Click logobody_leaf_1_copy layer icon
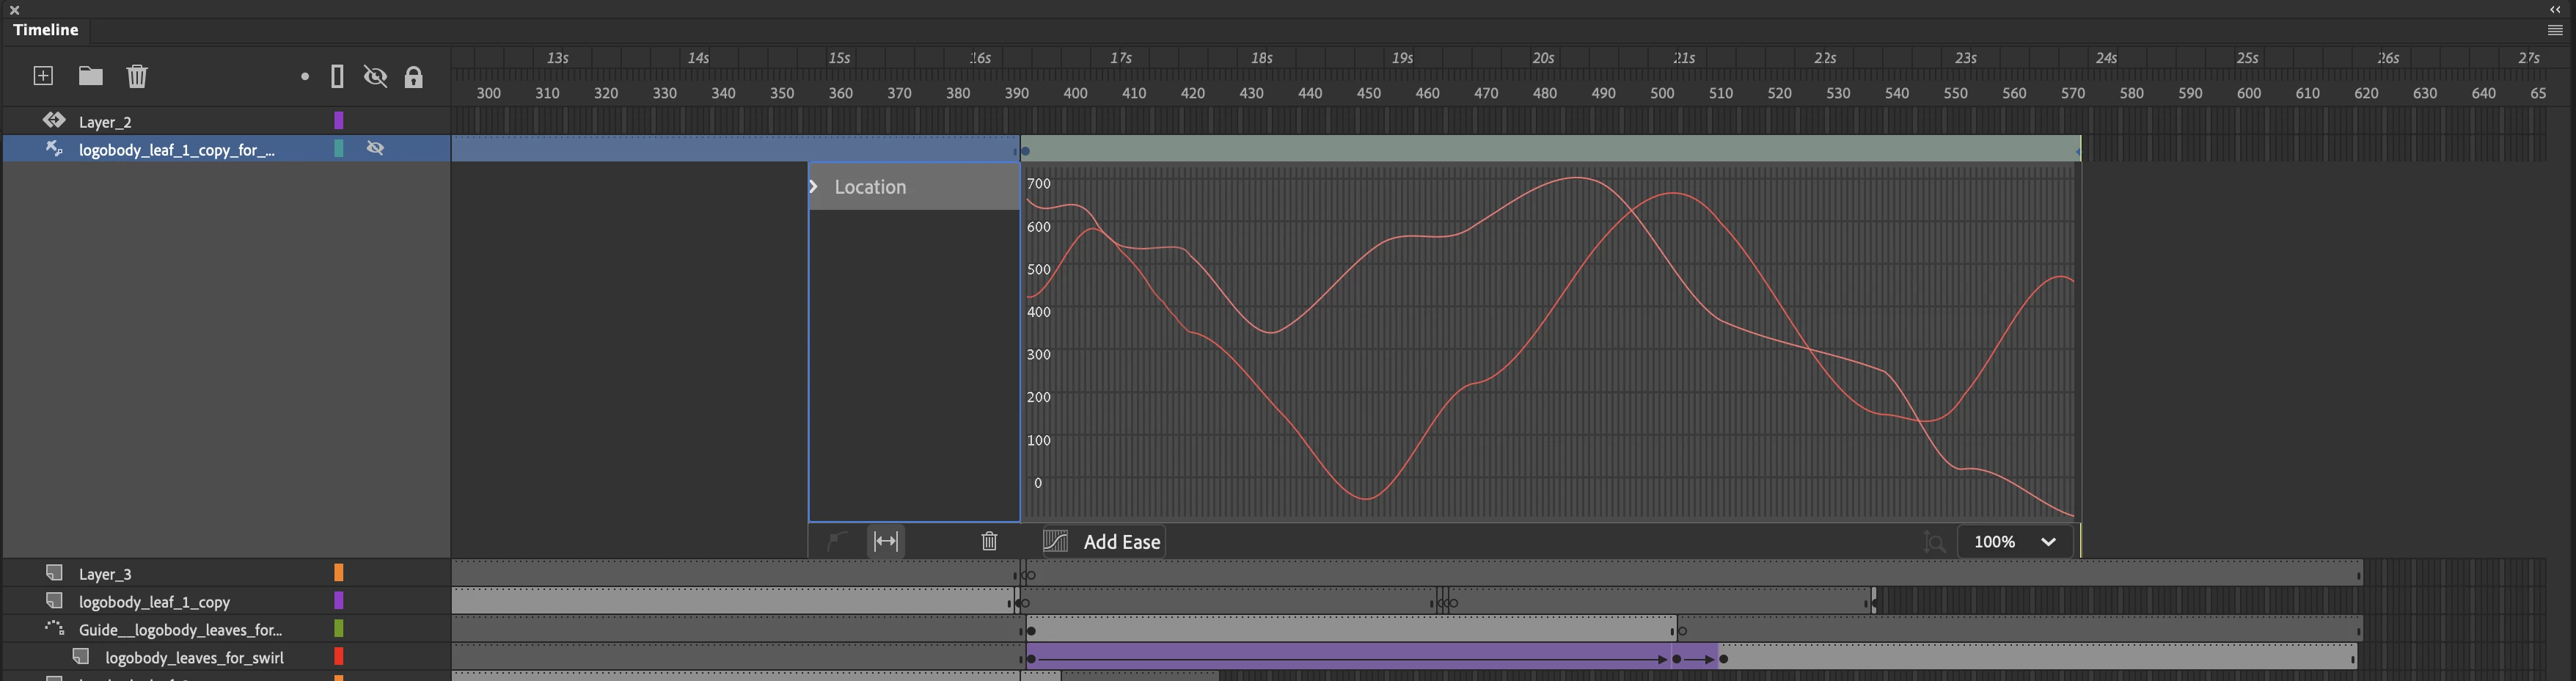This screenshot has height=681, width=2576. click(54, 600)
